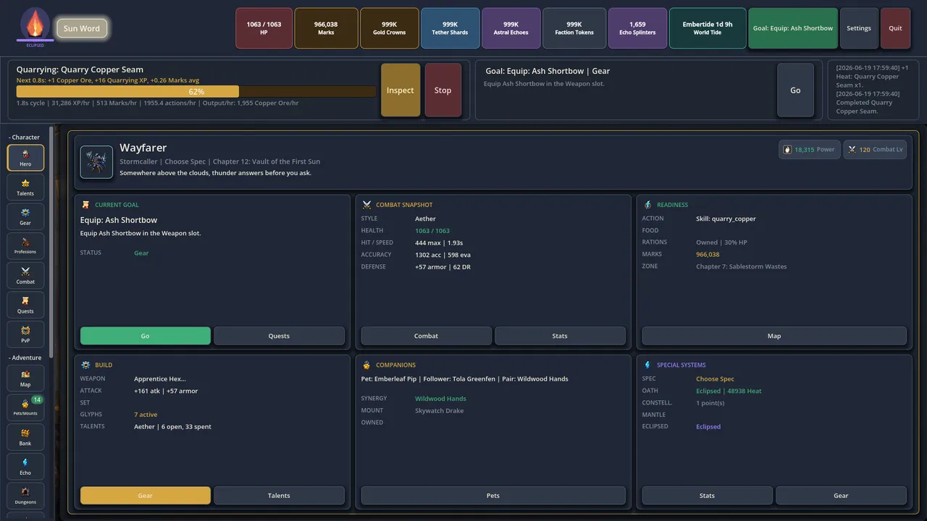Open the Bank sidebar icon

25,437
